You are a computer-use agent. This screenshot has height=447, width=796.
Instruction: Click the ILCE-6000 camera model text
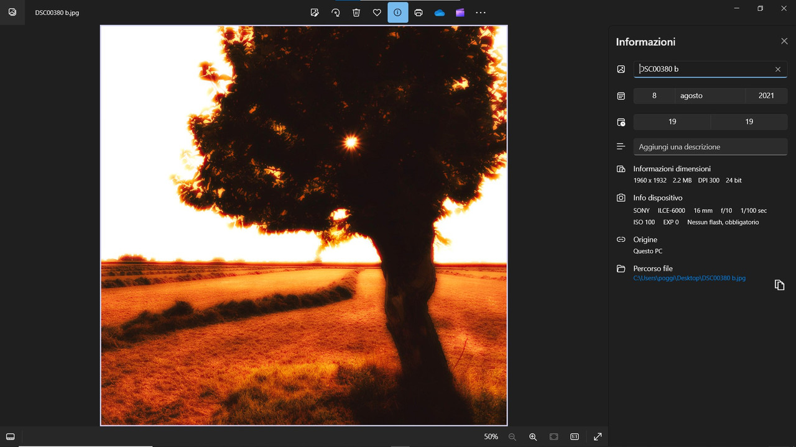pyautogui.click(x=672, y=210)
